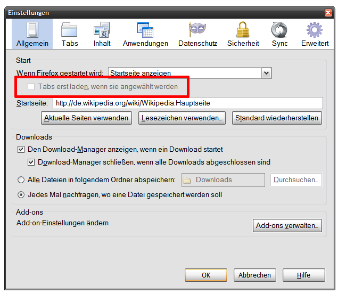Switch to the Sicherheit label
Image resolution: width=338 pixels, height=294 pixels.
pyautogui.click(x=243, y=43)
